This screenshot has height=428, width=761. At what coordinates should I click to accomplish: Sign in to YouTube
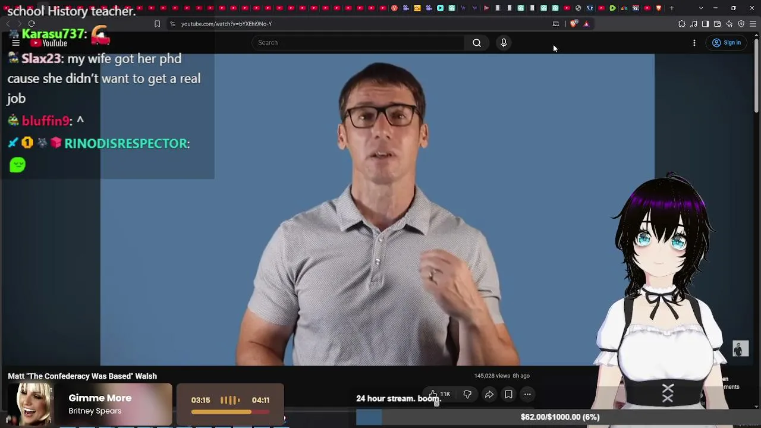(727, 43)
